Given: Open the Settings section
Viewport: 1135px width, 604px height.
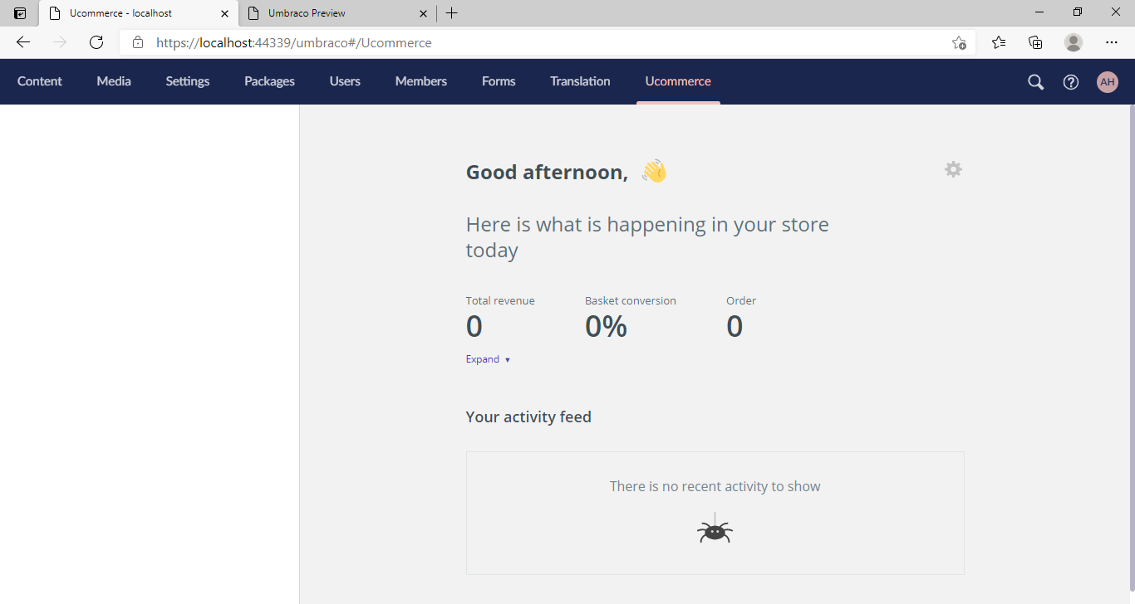Looking at the screenshot, I should [188, 81].
